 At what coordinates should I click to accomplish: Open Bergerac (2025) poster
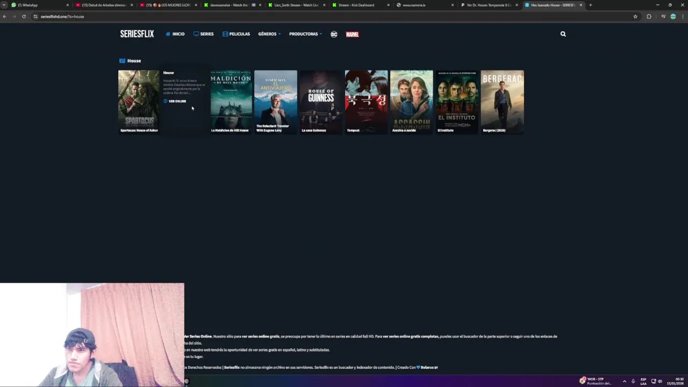tap(502, 102)
